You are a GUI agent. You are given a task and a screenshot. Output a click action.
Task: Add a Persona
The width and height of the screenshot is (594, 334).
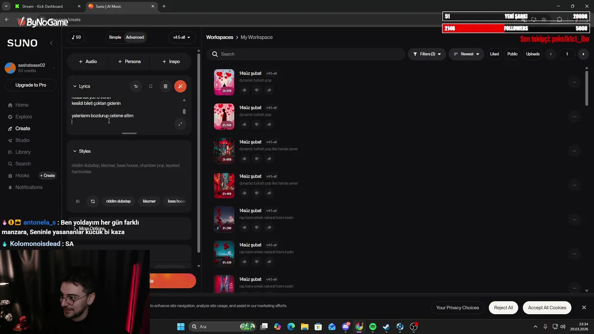tap(129, 61)
